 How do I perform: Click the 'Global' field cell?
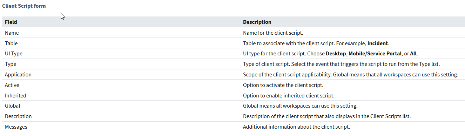tap(13, 106)
